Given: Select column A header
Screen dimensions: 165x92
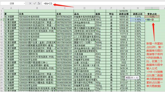Looking at the screenshot, I should click(11, 8).
